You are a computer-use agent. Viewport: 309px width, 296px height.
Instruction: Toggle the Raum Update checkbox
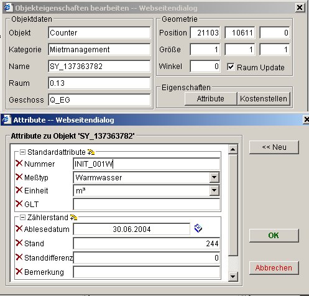click(231, 67)
